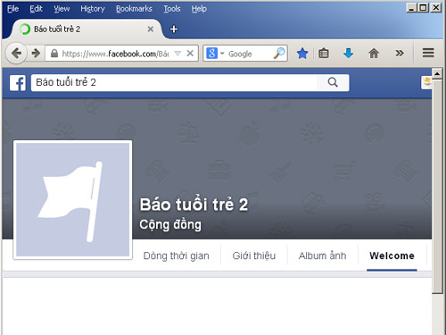The image size is (446, 335).
Task: Click the Cộng đồng category label
Action: tap(170, 225)
